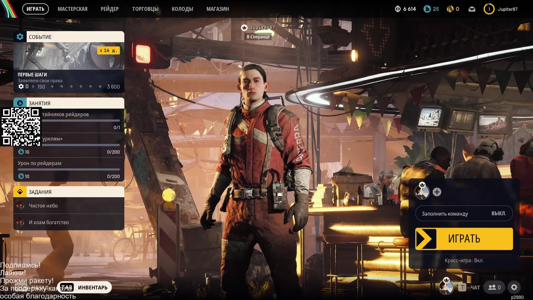Click the settings gear icon
Screen dimensions: 533x300
(514, 287)
